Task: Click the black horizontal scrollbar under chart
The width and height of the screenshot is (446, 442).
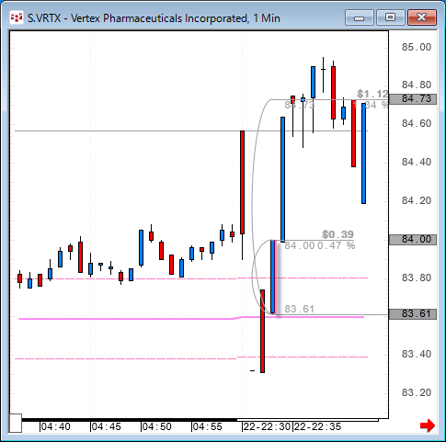Action: point(130,420)
